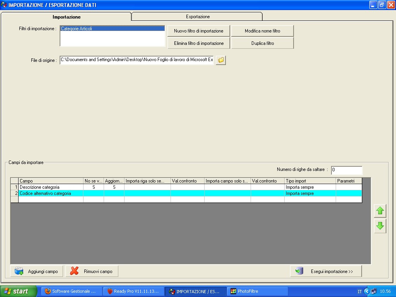Click Campo column header
The height and width of the screenshot is (297, 396).
tap(51, 181)
